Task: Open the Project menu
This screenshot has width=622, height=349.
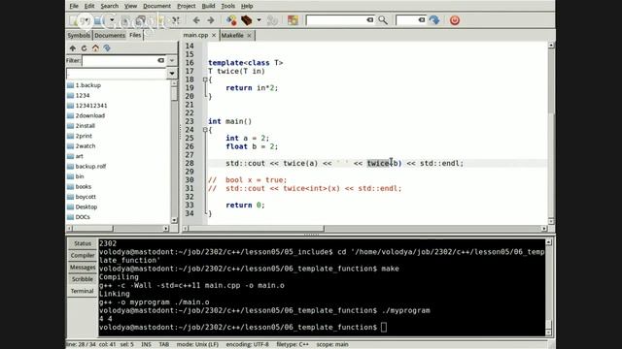Action: (187, 6)
